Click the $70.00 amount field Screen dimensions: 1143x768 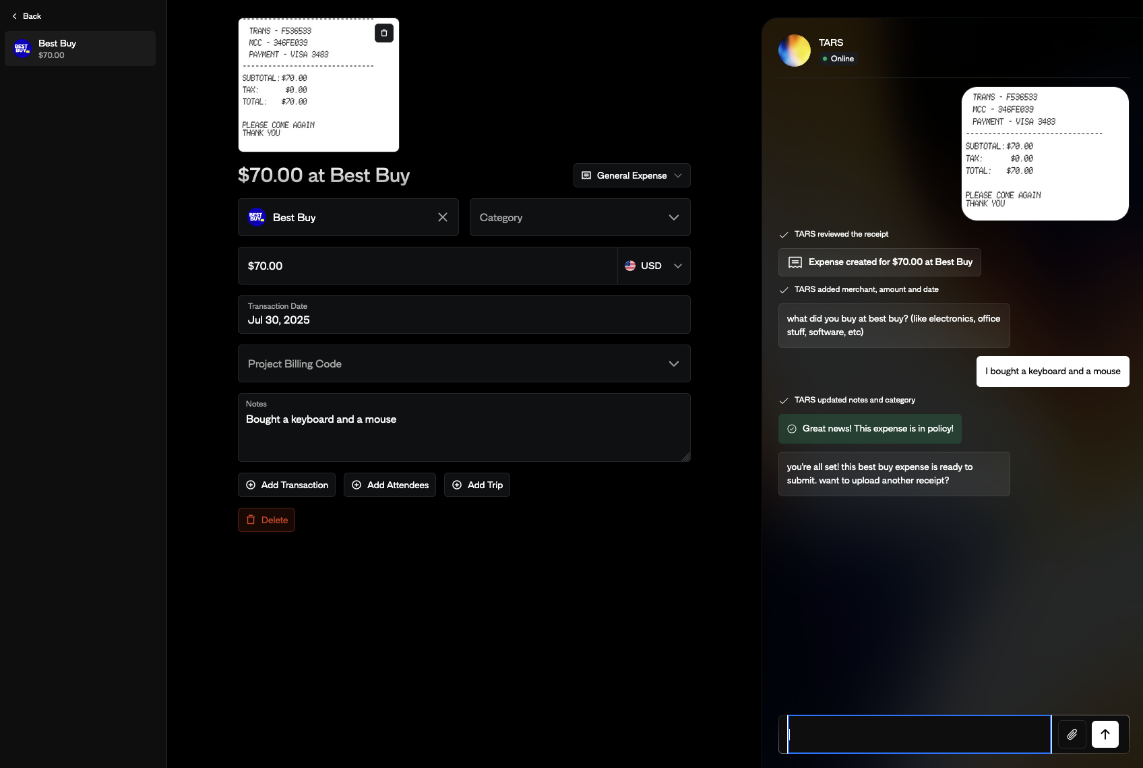point(427,266)
